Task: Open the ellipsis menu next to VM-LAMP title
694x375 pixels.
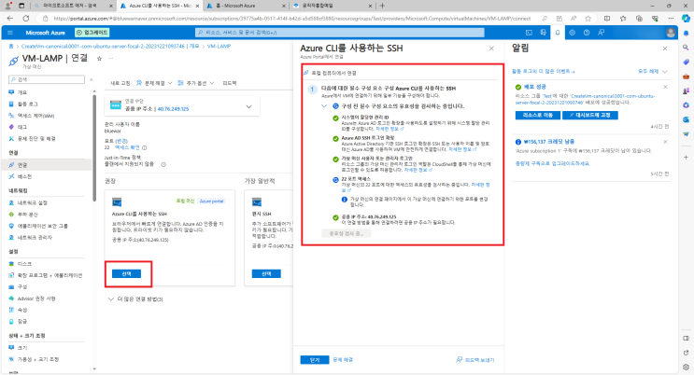Action: (111, 59)
